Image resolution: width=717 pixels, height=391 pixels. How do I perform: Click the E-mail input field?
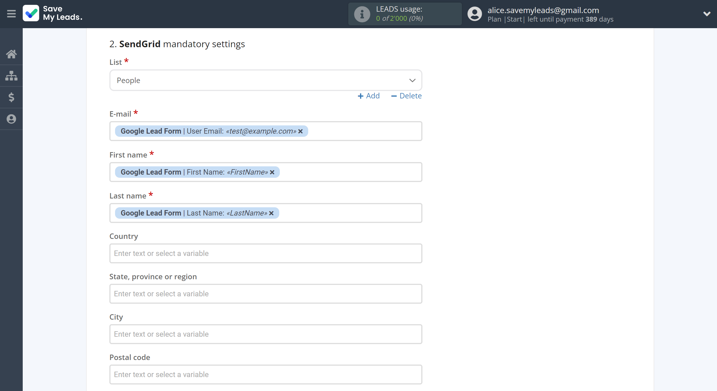(x=266, y=131)
